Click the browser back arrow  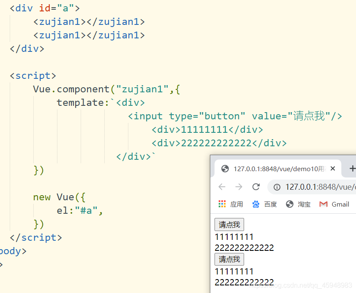222,187
